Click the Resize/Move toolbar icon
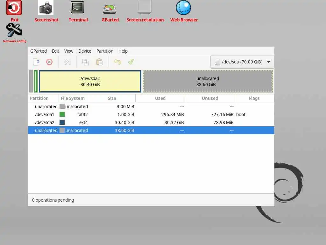This screenshot has width=326, height=245. 67,62
